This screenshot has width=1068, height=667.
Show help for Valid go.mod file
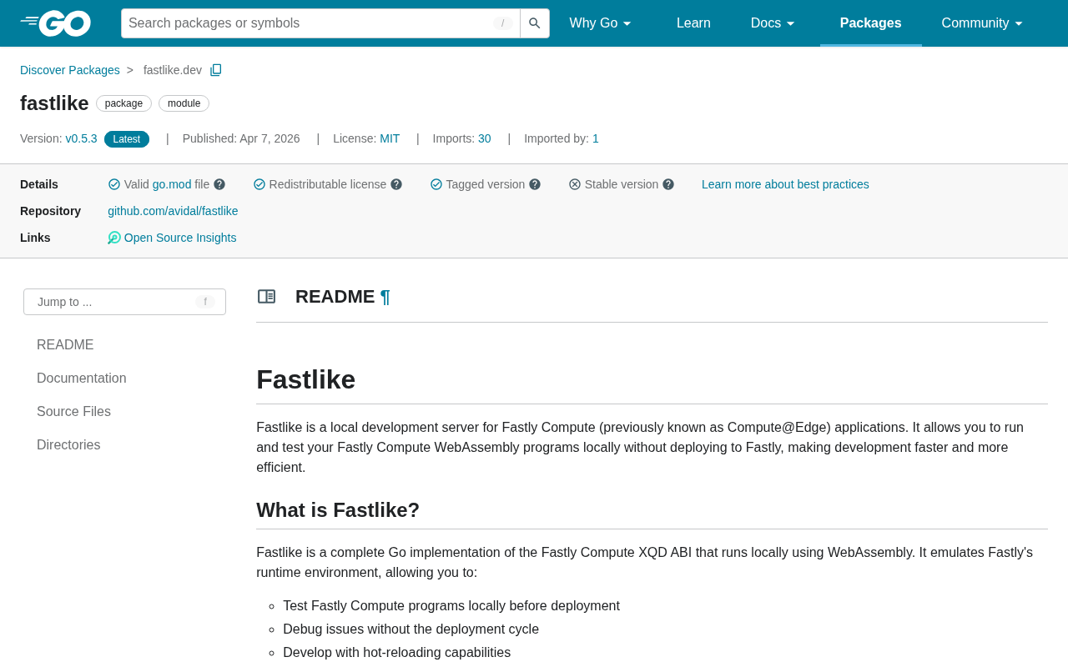pyautogui.click(x=219, y=184)
